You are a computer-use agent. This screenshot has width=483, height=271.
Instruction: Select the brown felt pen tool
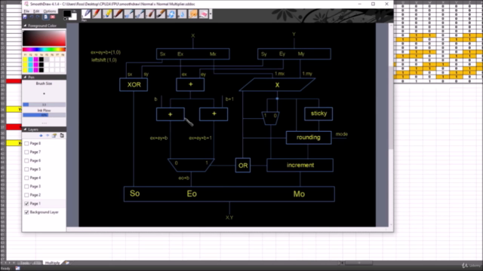pos(118,14)
